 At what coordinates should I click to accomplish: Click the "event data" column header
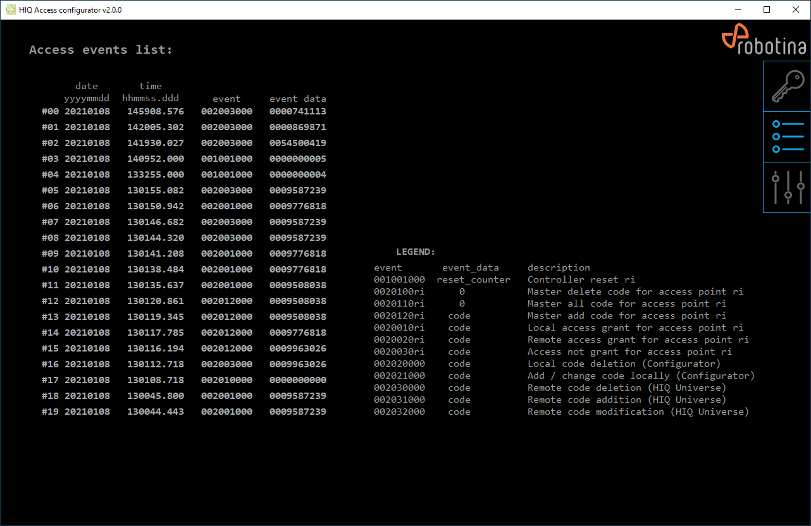(297, 99)
